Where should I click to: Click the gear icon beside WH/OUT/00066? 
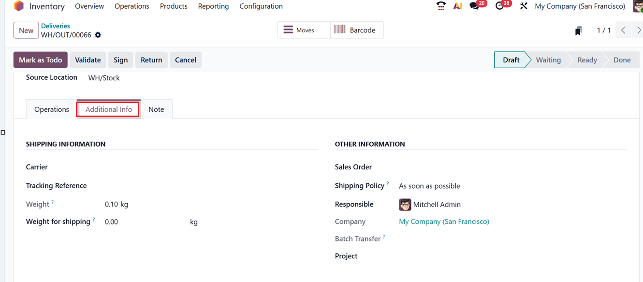[x=98, y=35]
